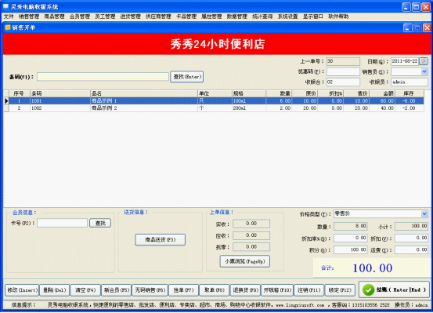Open the 文件 menu
The height and width of the screenshot is (313, 433).
pos(9,16)
